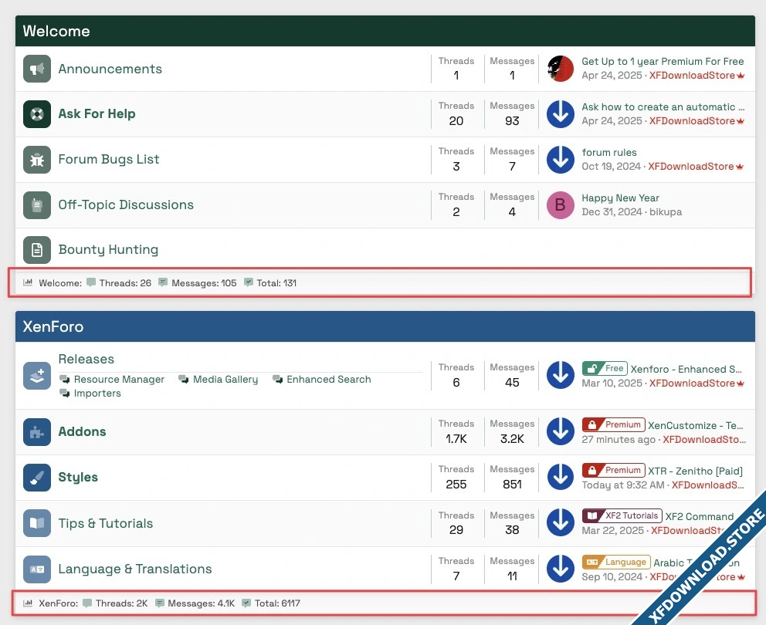This screenshot has width=766, height=625.
Task: Open the 'XF2 Command' thread
Action: pyautogui.click(x=700, y=517)
